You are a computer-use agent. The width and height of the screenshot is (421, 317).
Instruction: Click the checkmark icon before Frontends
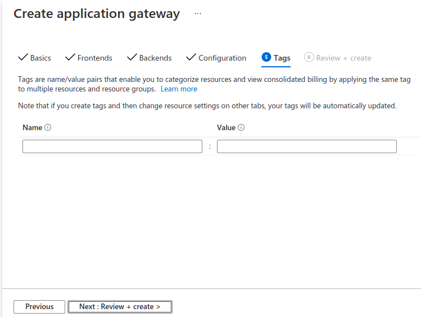[x=70, y=57]
